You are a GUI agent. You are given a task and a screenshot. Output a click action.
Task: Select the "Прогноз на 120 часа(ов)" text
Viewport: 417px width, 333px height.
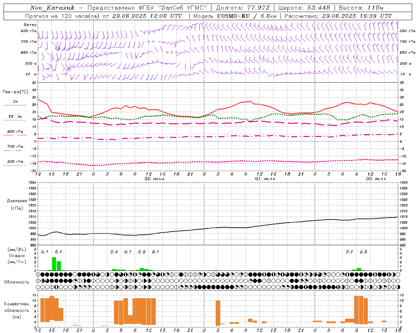(x=63, y=16)
